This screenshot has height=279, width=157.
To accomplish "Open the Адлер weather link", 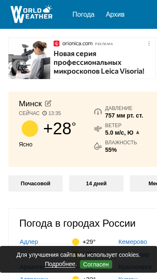I will click(x=29, y=242).
